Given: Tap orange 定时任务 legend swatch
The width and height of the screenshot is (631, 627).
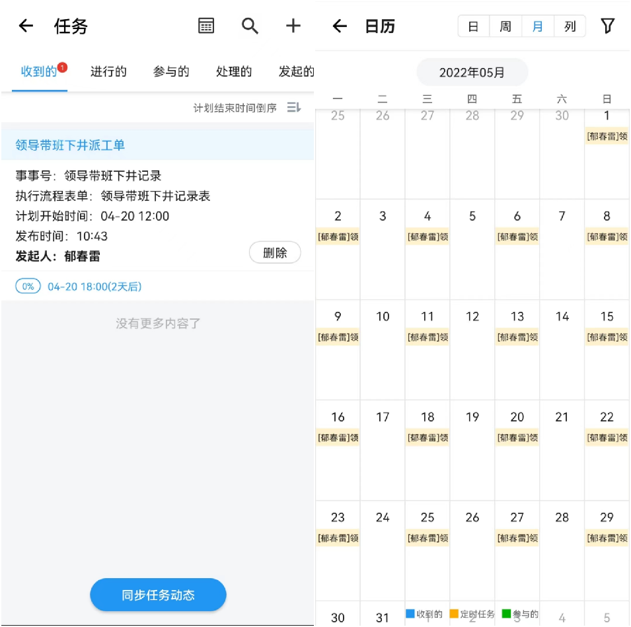Looking at the screenshot, I should (x=454, y=614).
